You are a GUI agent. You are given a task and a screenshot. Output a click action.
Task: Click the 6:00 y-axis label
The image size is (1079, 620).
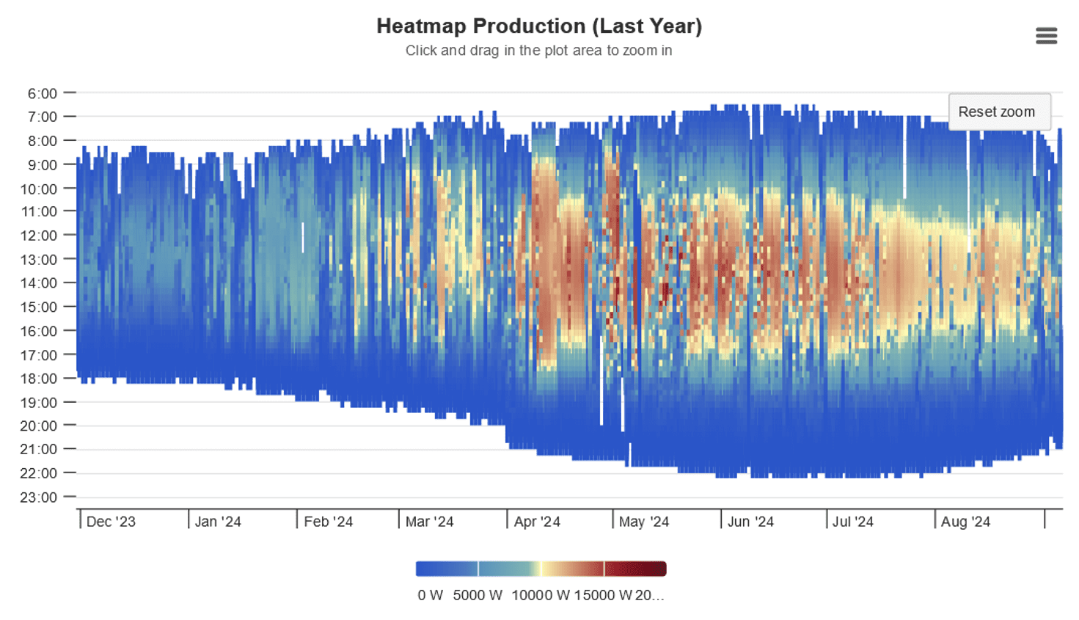(x=43, y=93)
